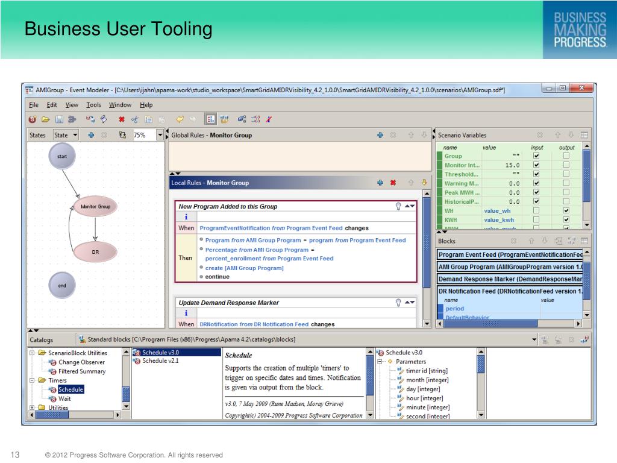Select the DR state node

[95, 252]
